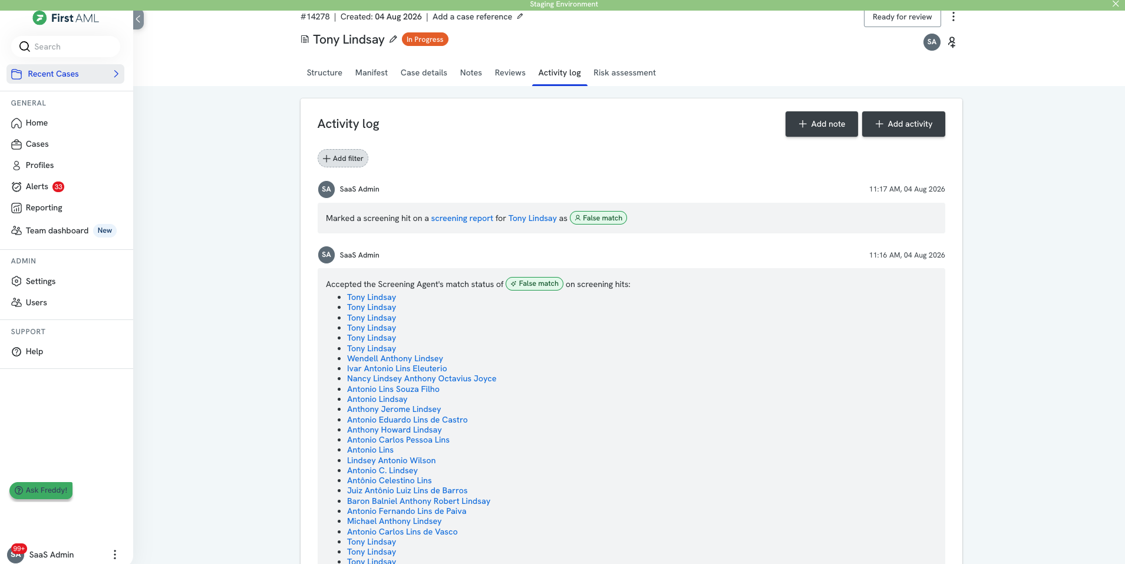
Task: Edit the Tony Lindsay case name pencil
Action: click(393, 39)
